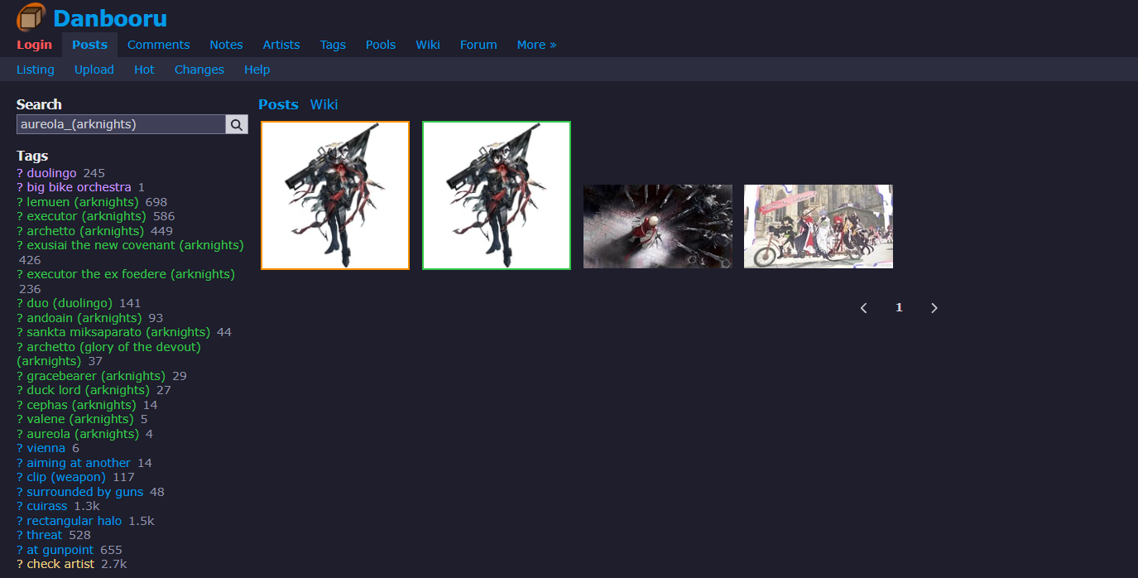Go to previous page arrow
This screenshot has height=578, width=1138.
(864, 308)
